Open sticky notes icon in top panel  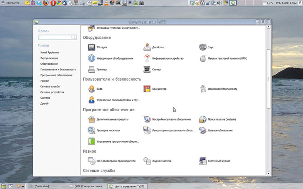coord(27,3)
